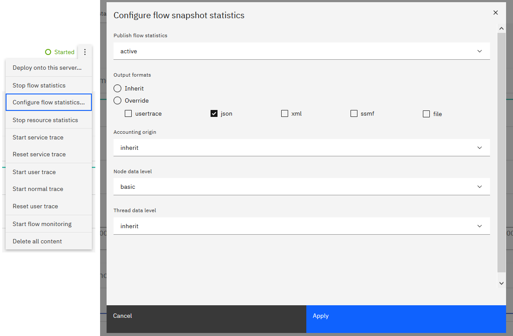This screenshot has width=513, height=336.
Task: Select the Override output formats radio button
Action: [117, 100]
